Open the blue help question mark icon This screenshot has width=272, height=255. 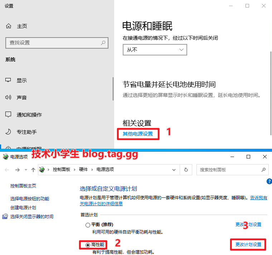[x=269, y=181]
